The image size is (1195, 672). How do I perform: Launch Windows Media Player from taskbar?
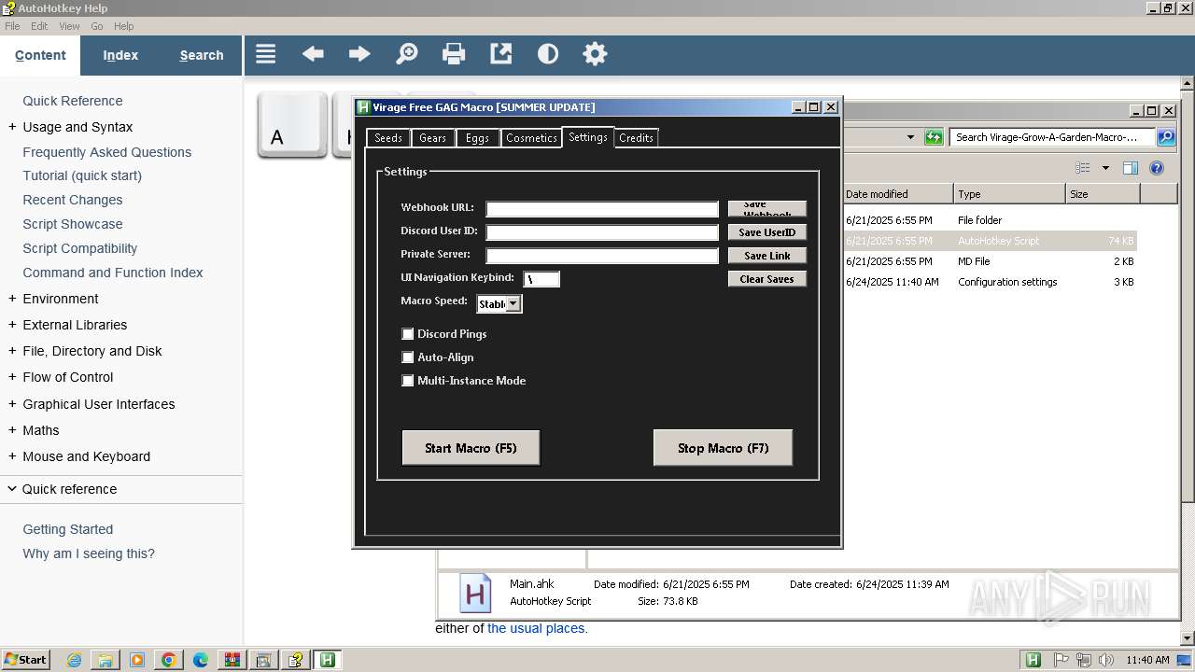click(x=136, y=660)
